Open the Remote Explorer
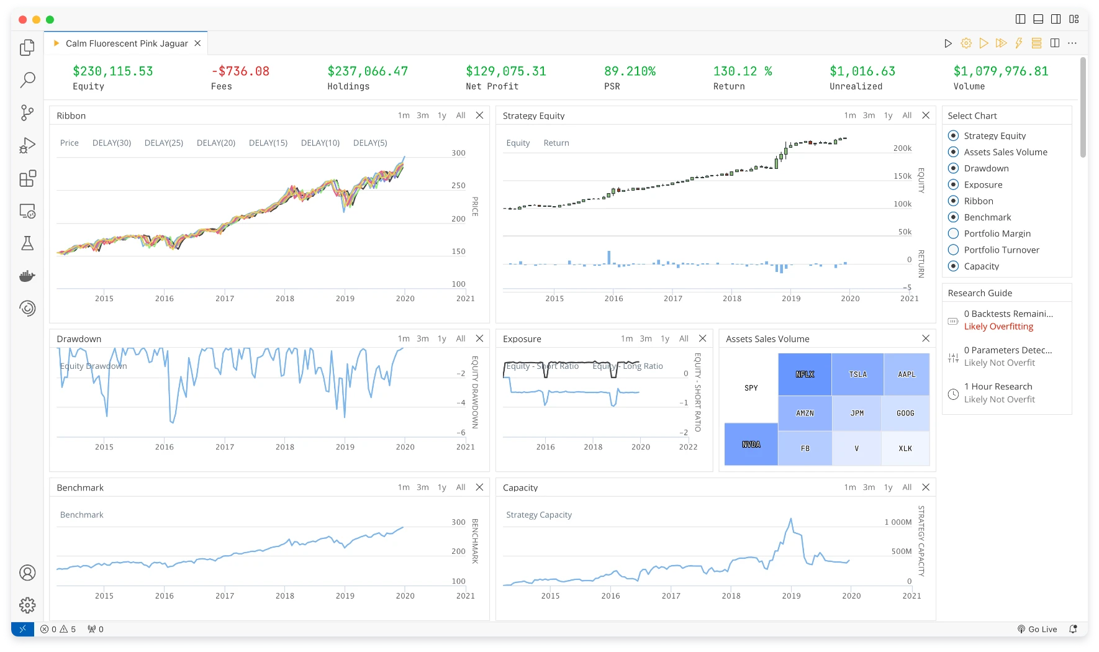1099x652 pixels. [x=27, y=211]
